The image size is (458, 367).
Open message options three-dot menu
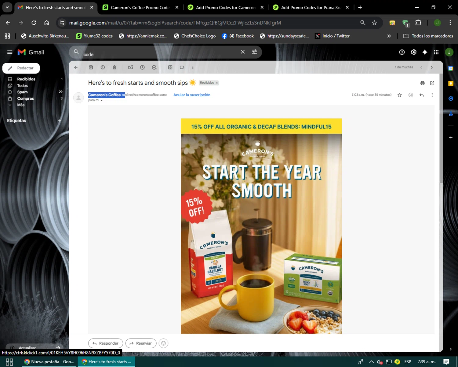tap(432, 95)
